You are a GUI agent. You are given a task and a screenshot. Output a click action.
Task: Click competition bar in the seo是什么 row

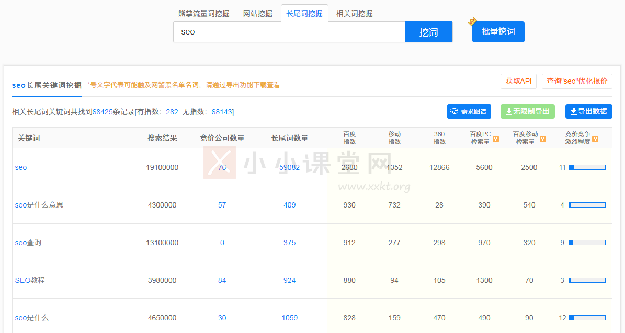point(587,318)
